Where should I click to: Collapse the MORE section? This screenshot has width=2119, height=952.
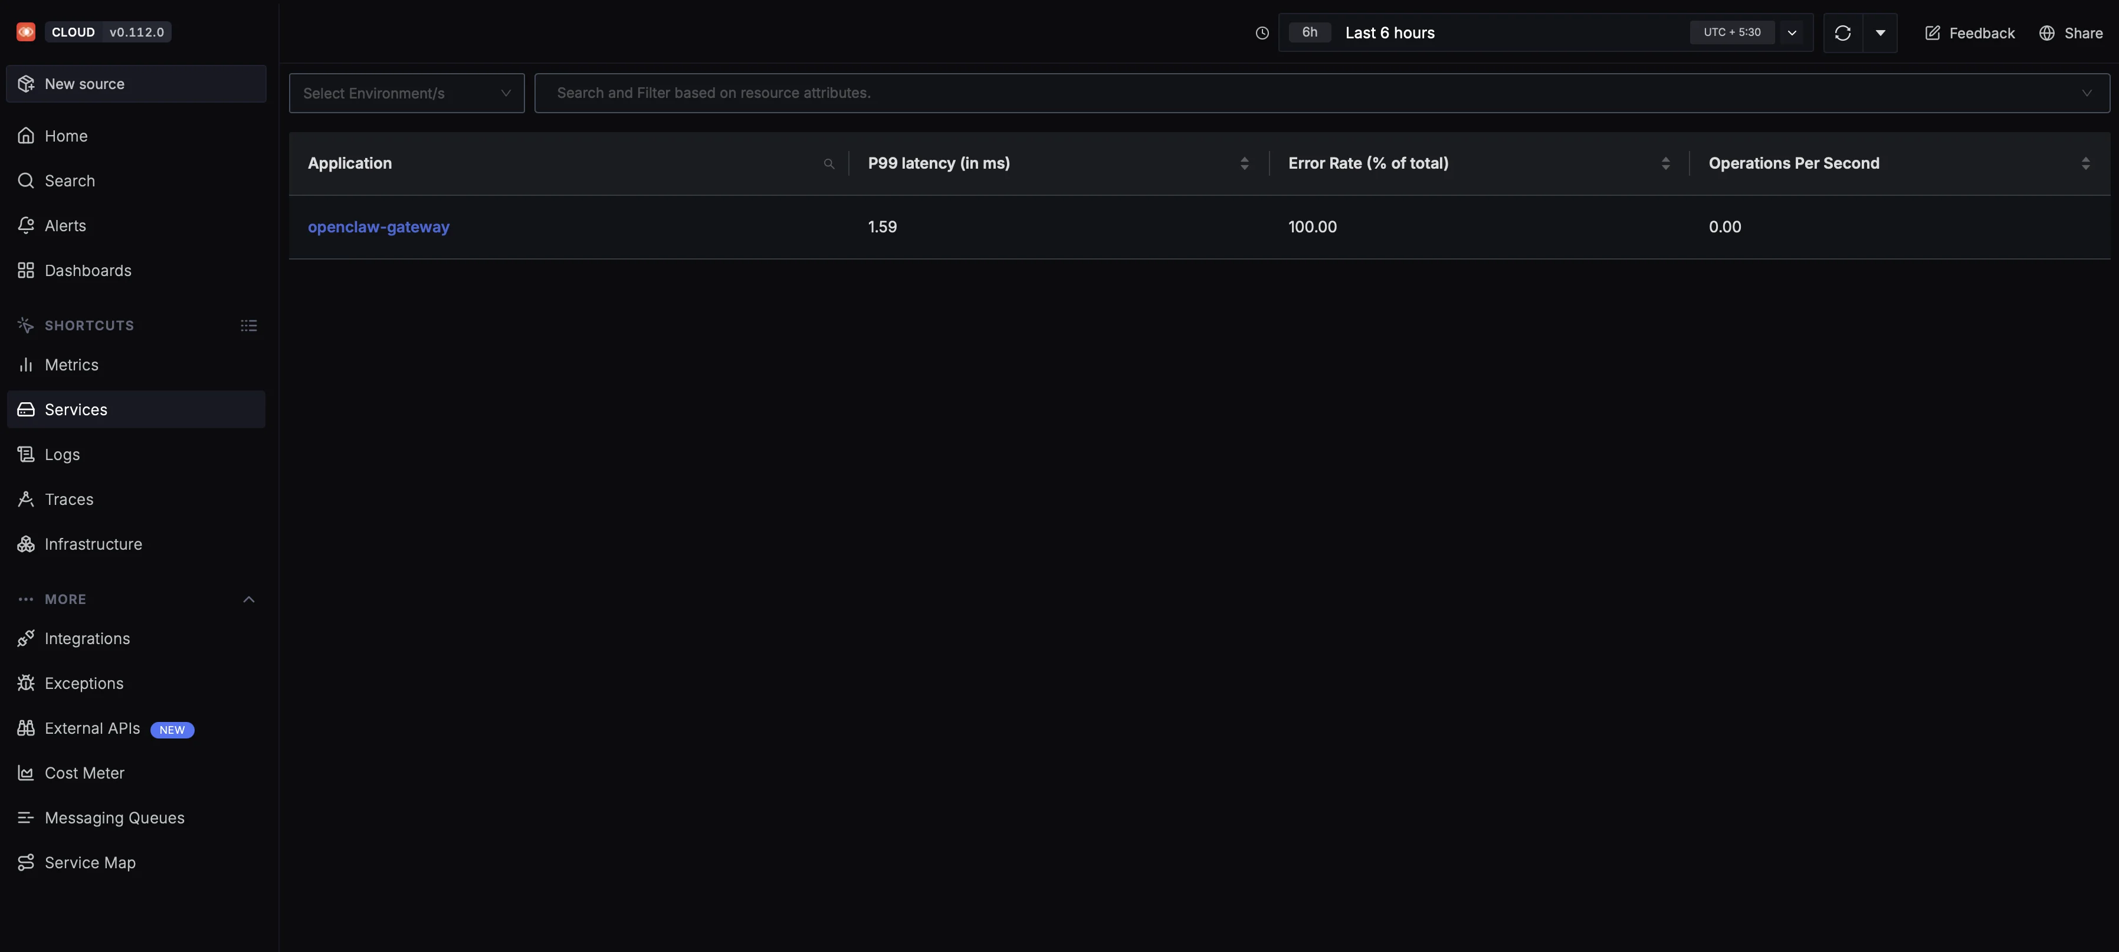(x=248, y=599)
